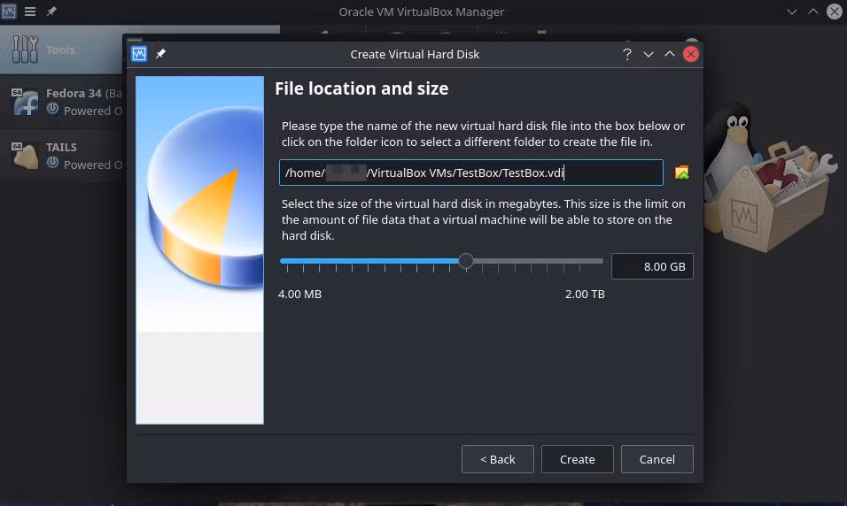Pin the Create Virtual Hard Disk dialog

click(160, 54)
